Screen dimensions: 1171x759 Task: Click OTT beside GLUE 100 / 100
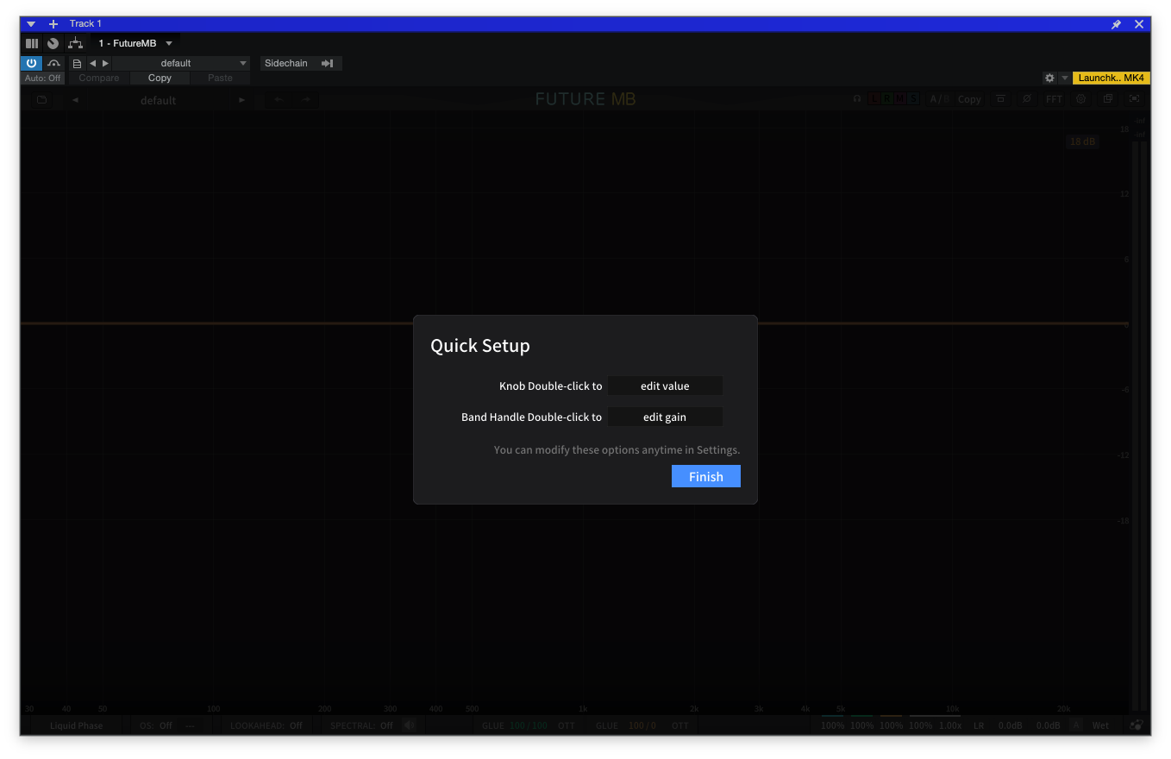click(x=566, y=725)
